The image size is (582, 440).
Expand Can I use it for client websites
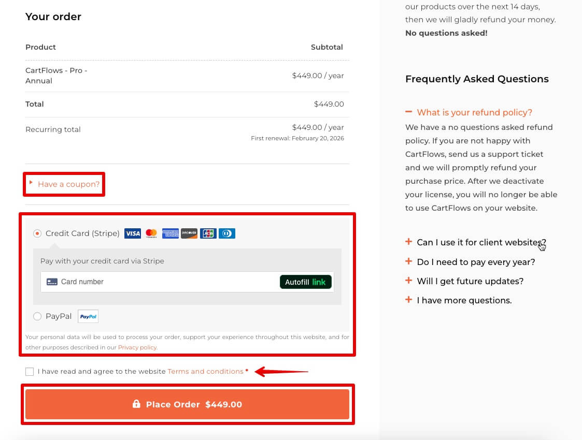481,242
